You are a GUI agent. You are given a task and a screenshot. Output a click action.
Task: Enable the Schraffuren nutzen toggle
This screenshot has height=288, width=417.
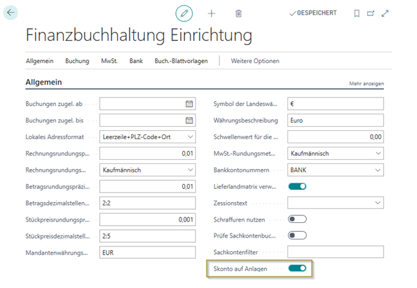click(297, 219)
